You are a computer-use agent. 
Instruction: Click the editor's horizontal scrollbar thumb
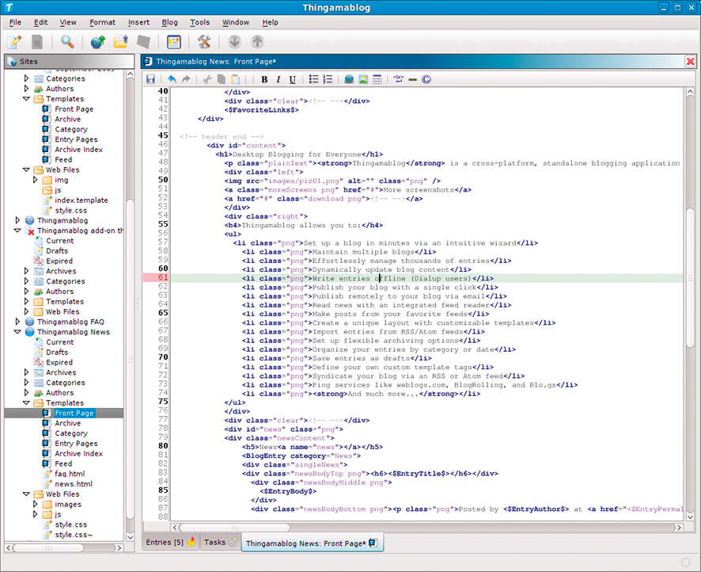click(235, 528)
